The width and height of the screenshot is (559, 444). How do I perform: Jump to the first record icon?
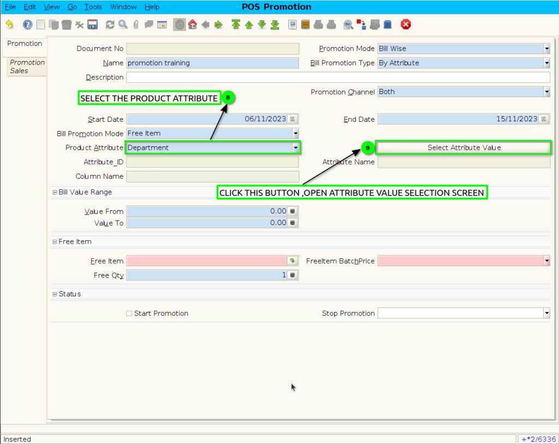tap(236, 25)
